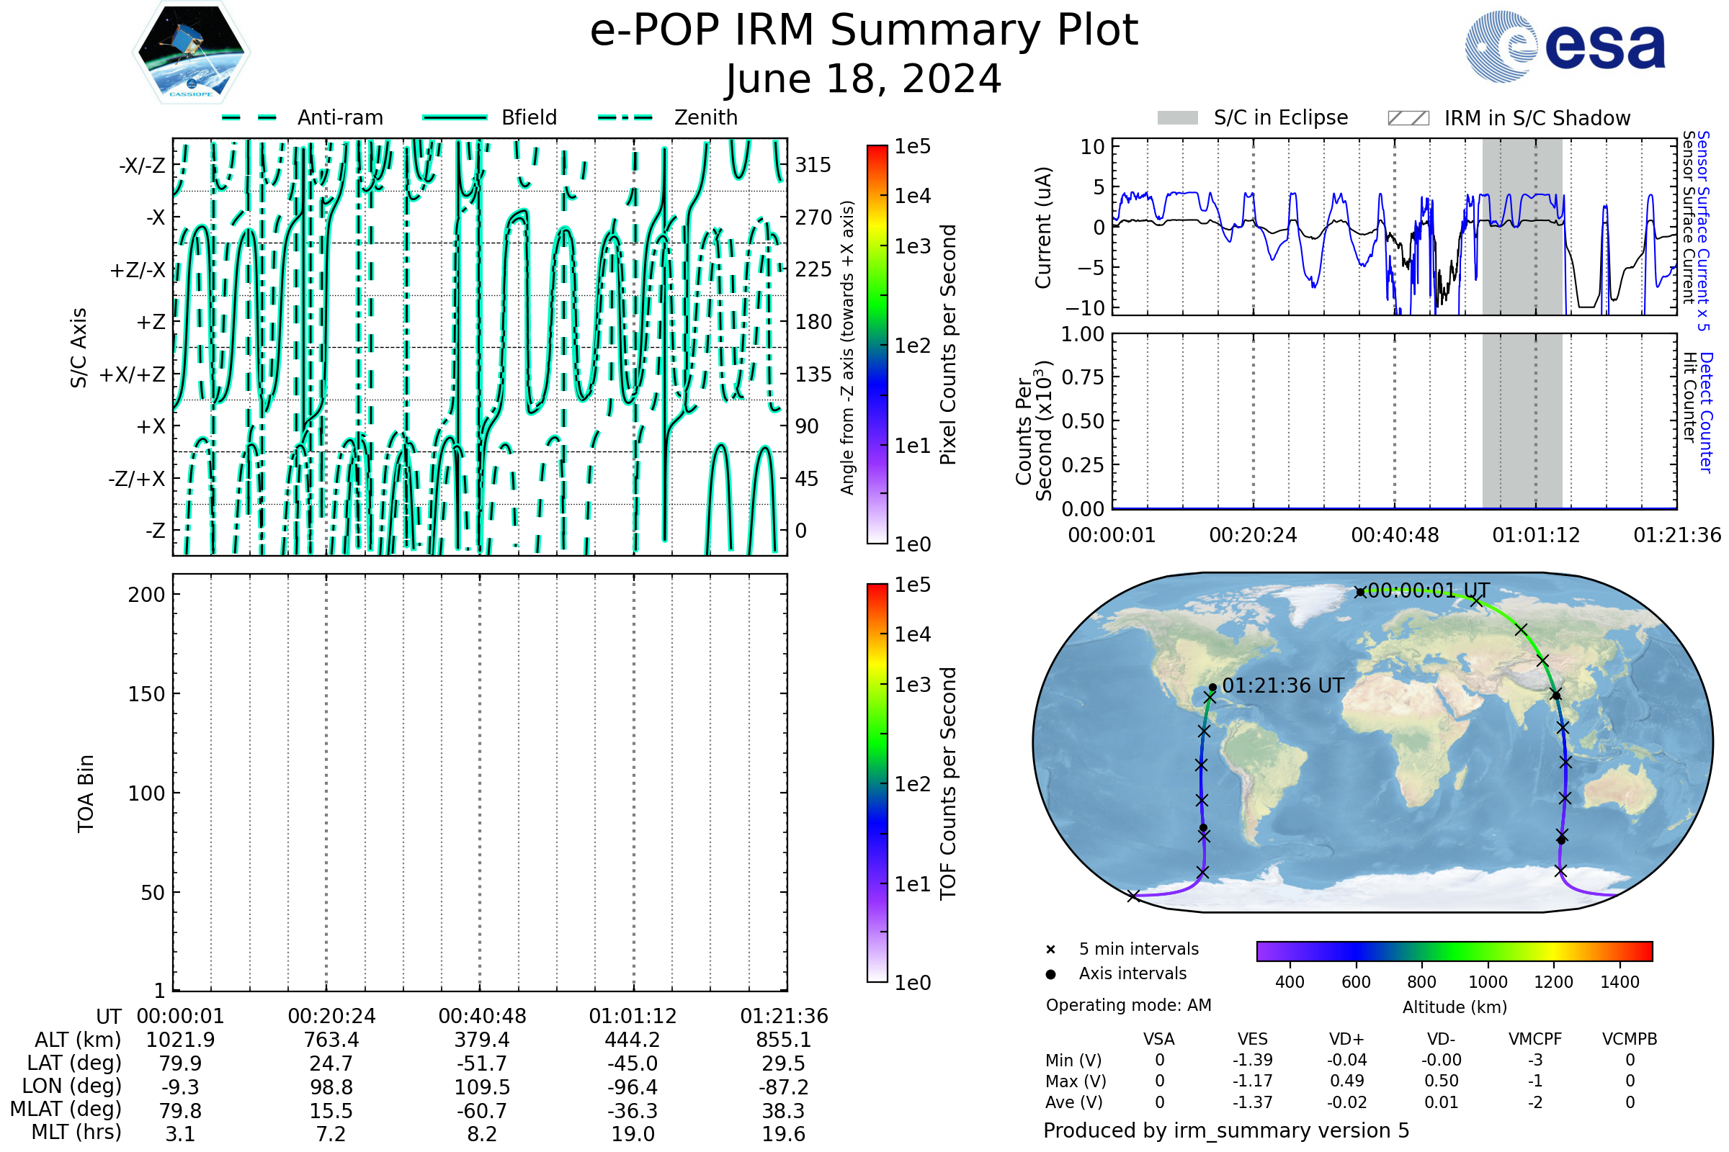Click the S/C in Eclipse gray swatch
1729x1152 pixels.
(1177, 118)
